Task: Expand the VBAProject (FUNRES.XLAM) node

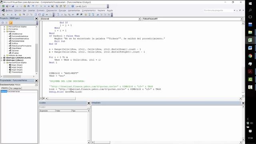Action: click(x=2, y=58)
